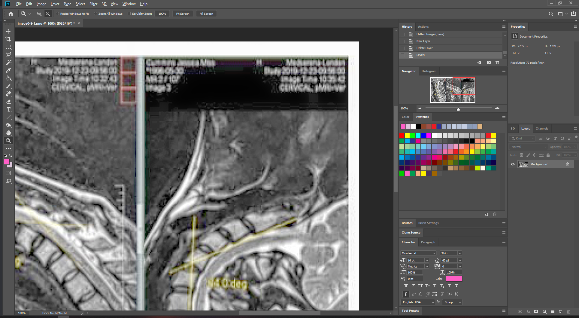Create new swatch in Swatches panel
Viewport: 579px width, 318px height.
(486, 214)
